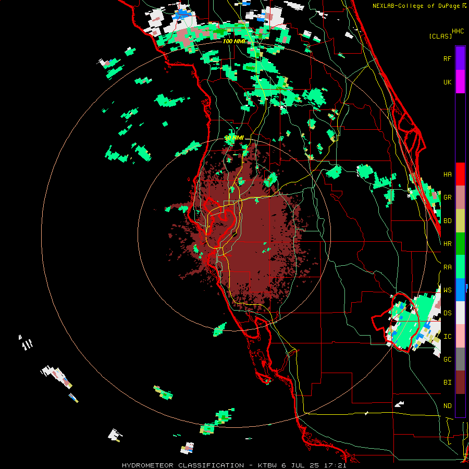Click the HA red legend swatch
This screenshot has height=469, width=469.
click(x=460, y=174)
